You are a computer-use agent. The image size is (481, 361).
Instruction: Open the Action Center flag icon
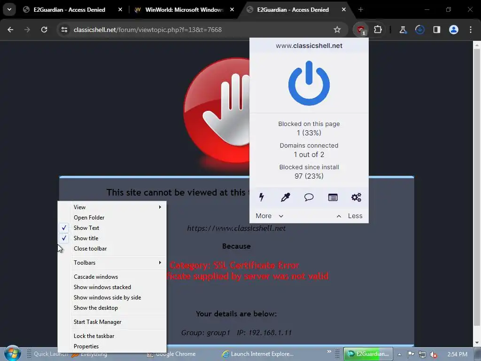[x=411, y=354]
